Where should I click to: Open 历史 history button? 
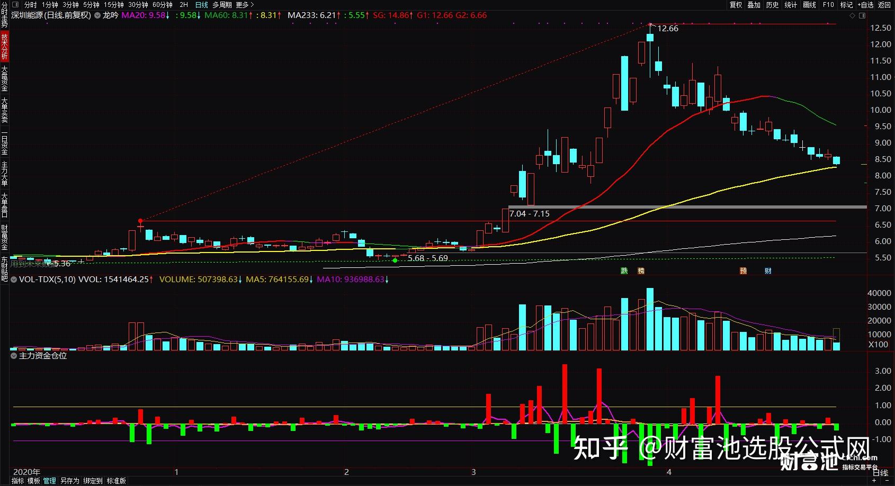point(773,5)
